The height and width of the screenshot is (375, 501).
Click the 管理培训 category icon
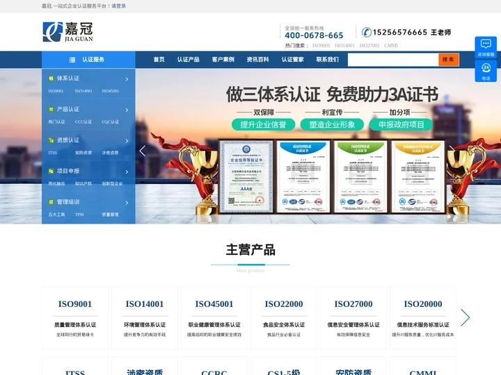51,202
